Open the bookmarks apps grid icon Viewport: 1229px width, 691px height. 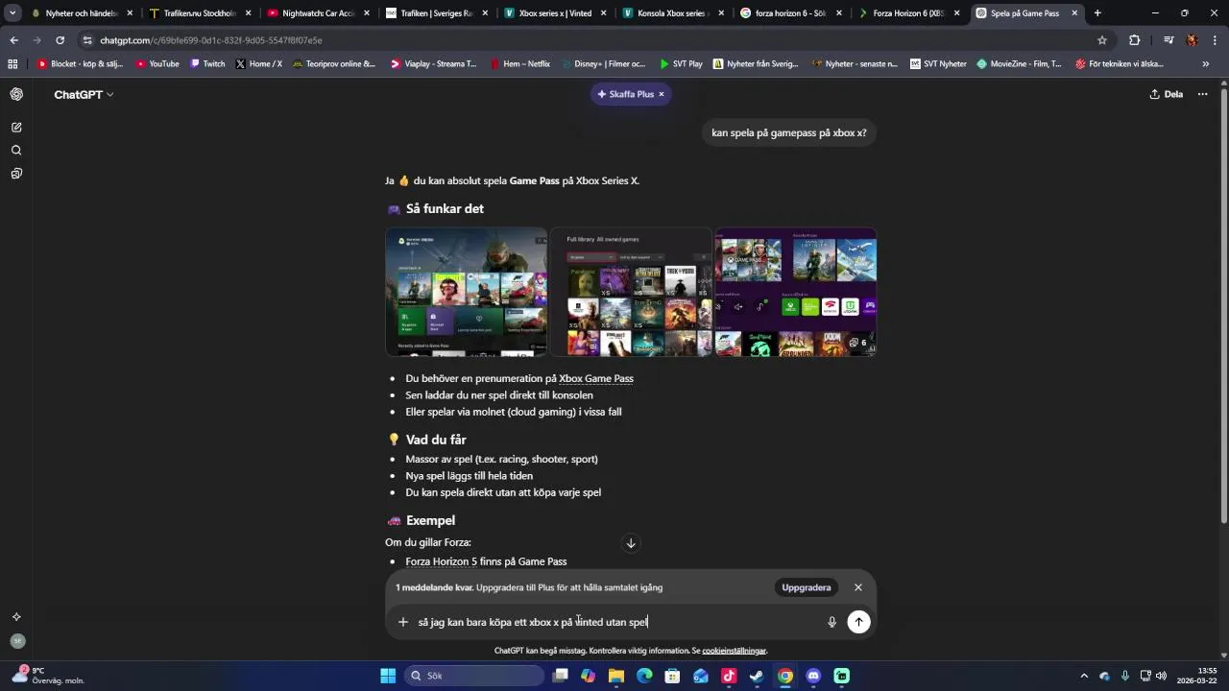(x=12, y=64)
